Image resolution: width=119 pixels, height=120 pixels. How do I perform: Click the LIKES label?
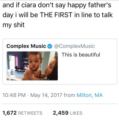click(x=76, y=113)
